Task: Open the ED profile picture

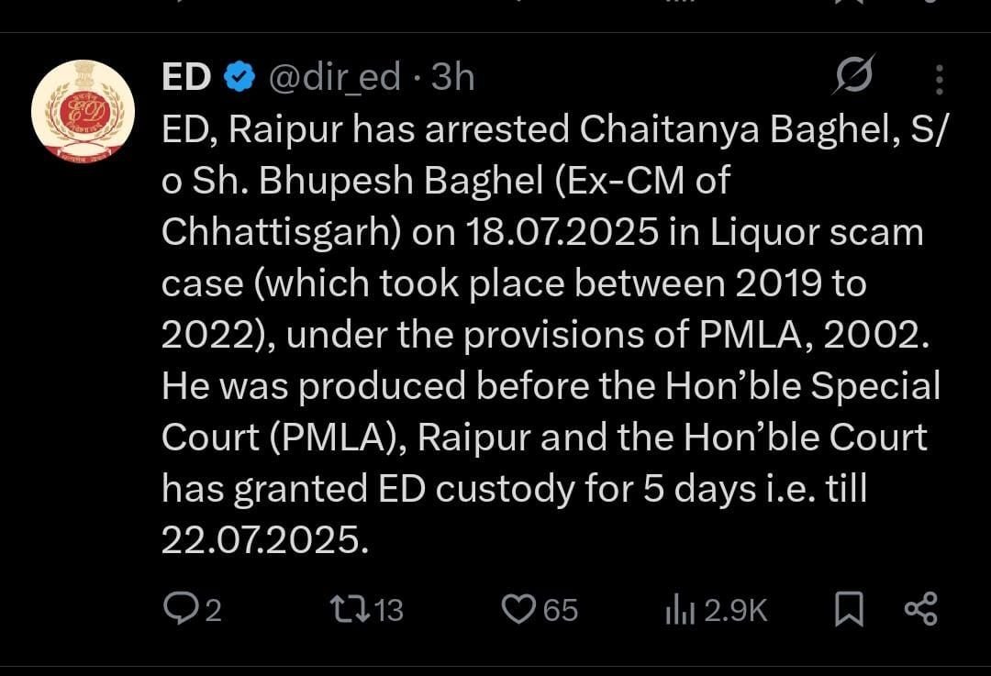Action: [84, 112]
